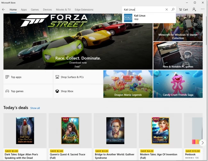Maximize the Microsoft Store window
The height and width of the screenshot is (161, 208).
195,3
